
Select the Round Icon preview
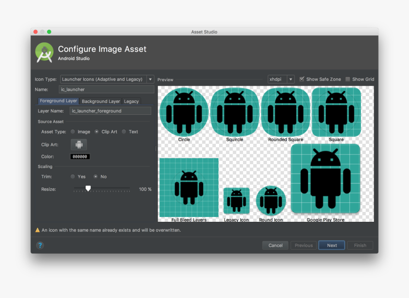tap(271, 200)
